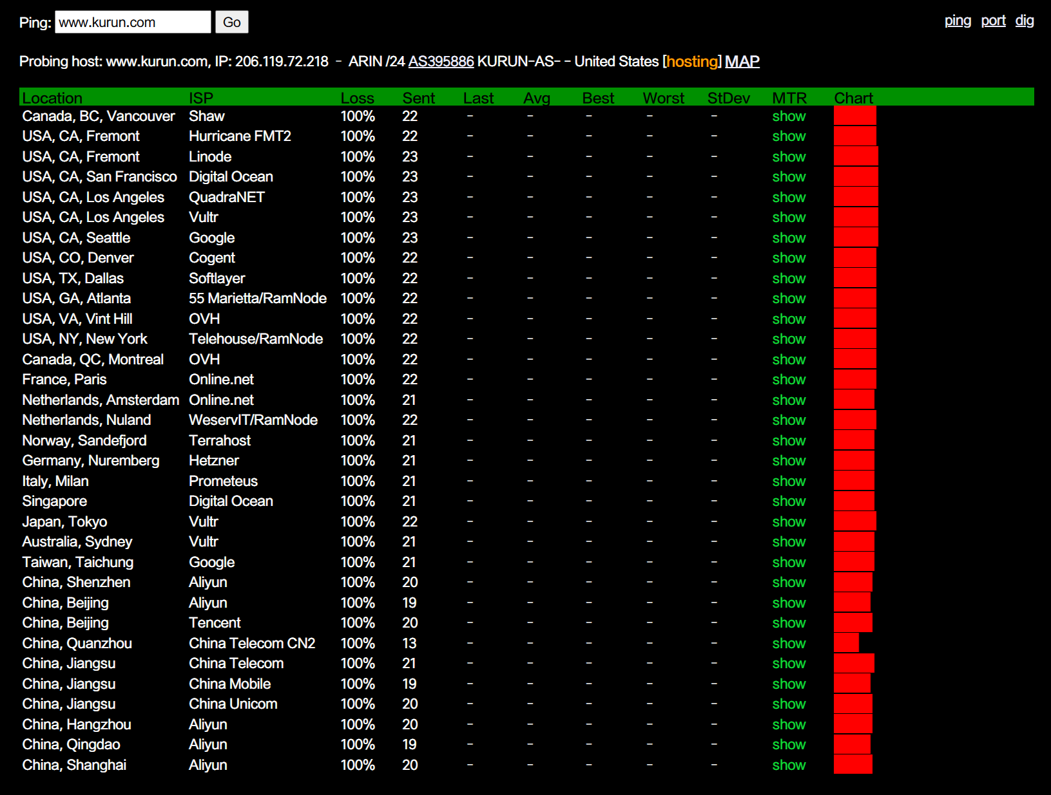Screen dimensions: 1051x795
Task: Show MTR for Taiwan, Taichung Google
Action: (x=789, y=562)
